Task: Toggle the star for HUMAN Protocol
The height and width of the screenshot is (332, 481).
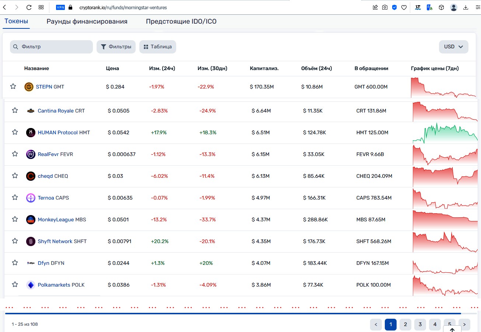Action: pyautogui.click(x=15, y=132)
